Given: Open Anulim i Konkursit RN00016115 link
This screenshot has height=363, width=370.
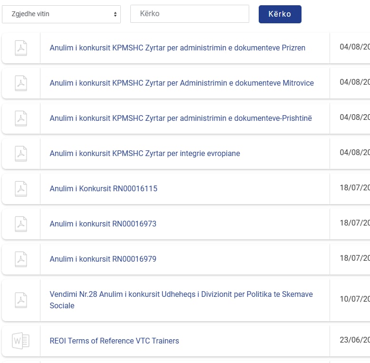Looking at the screenshot, I should [103, 189].
